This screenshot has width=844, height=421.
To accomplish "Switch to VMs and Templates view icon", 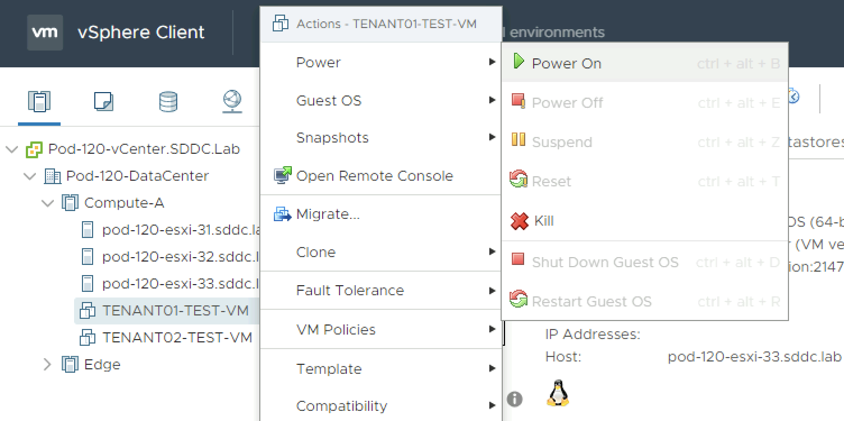I will click(104, 102).
